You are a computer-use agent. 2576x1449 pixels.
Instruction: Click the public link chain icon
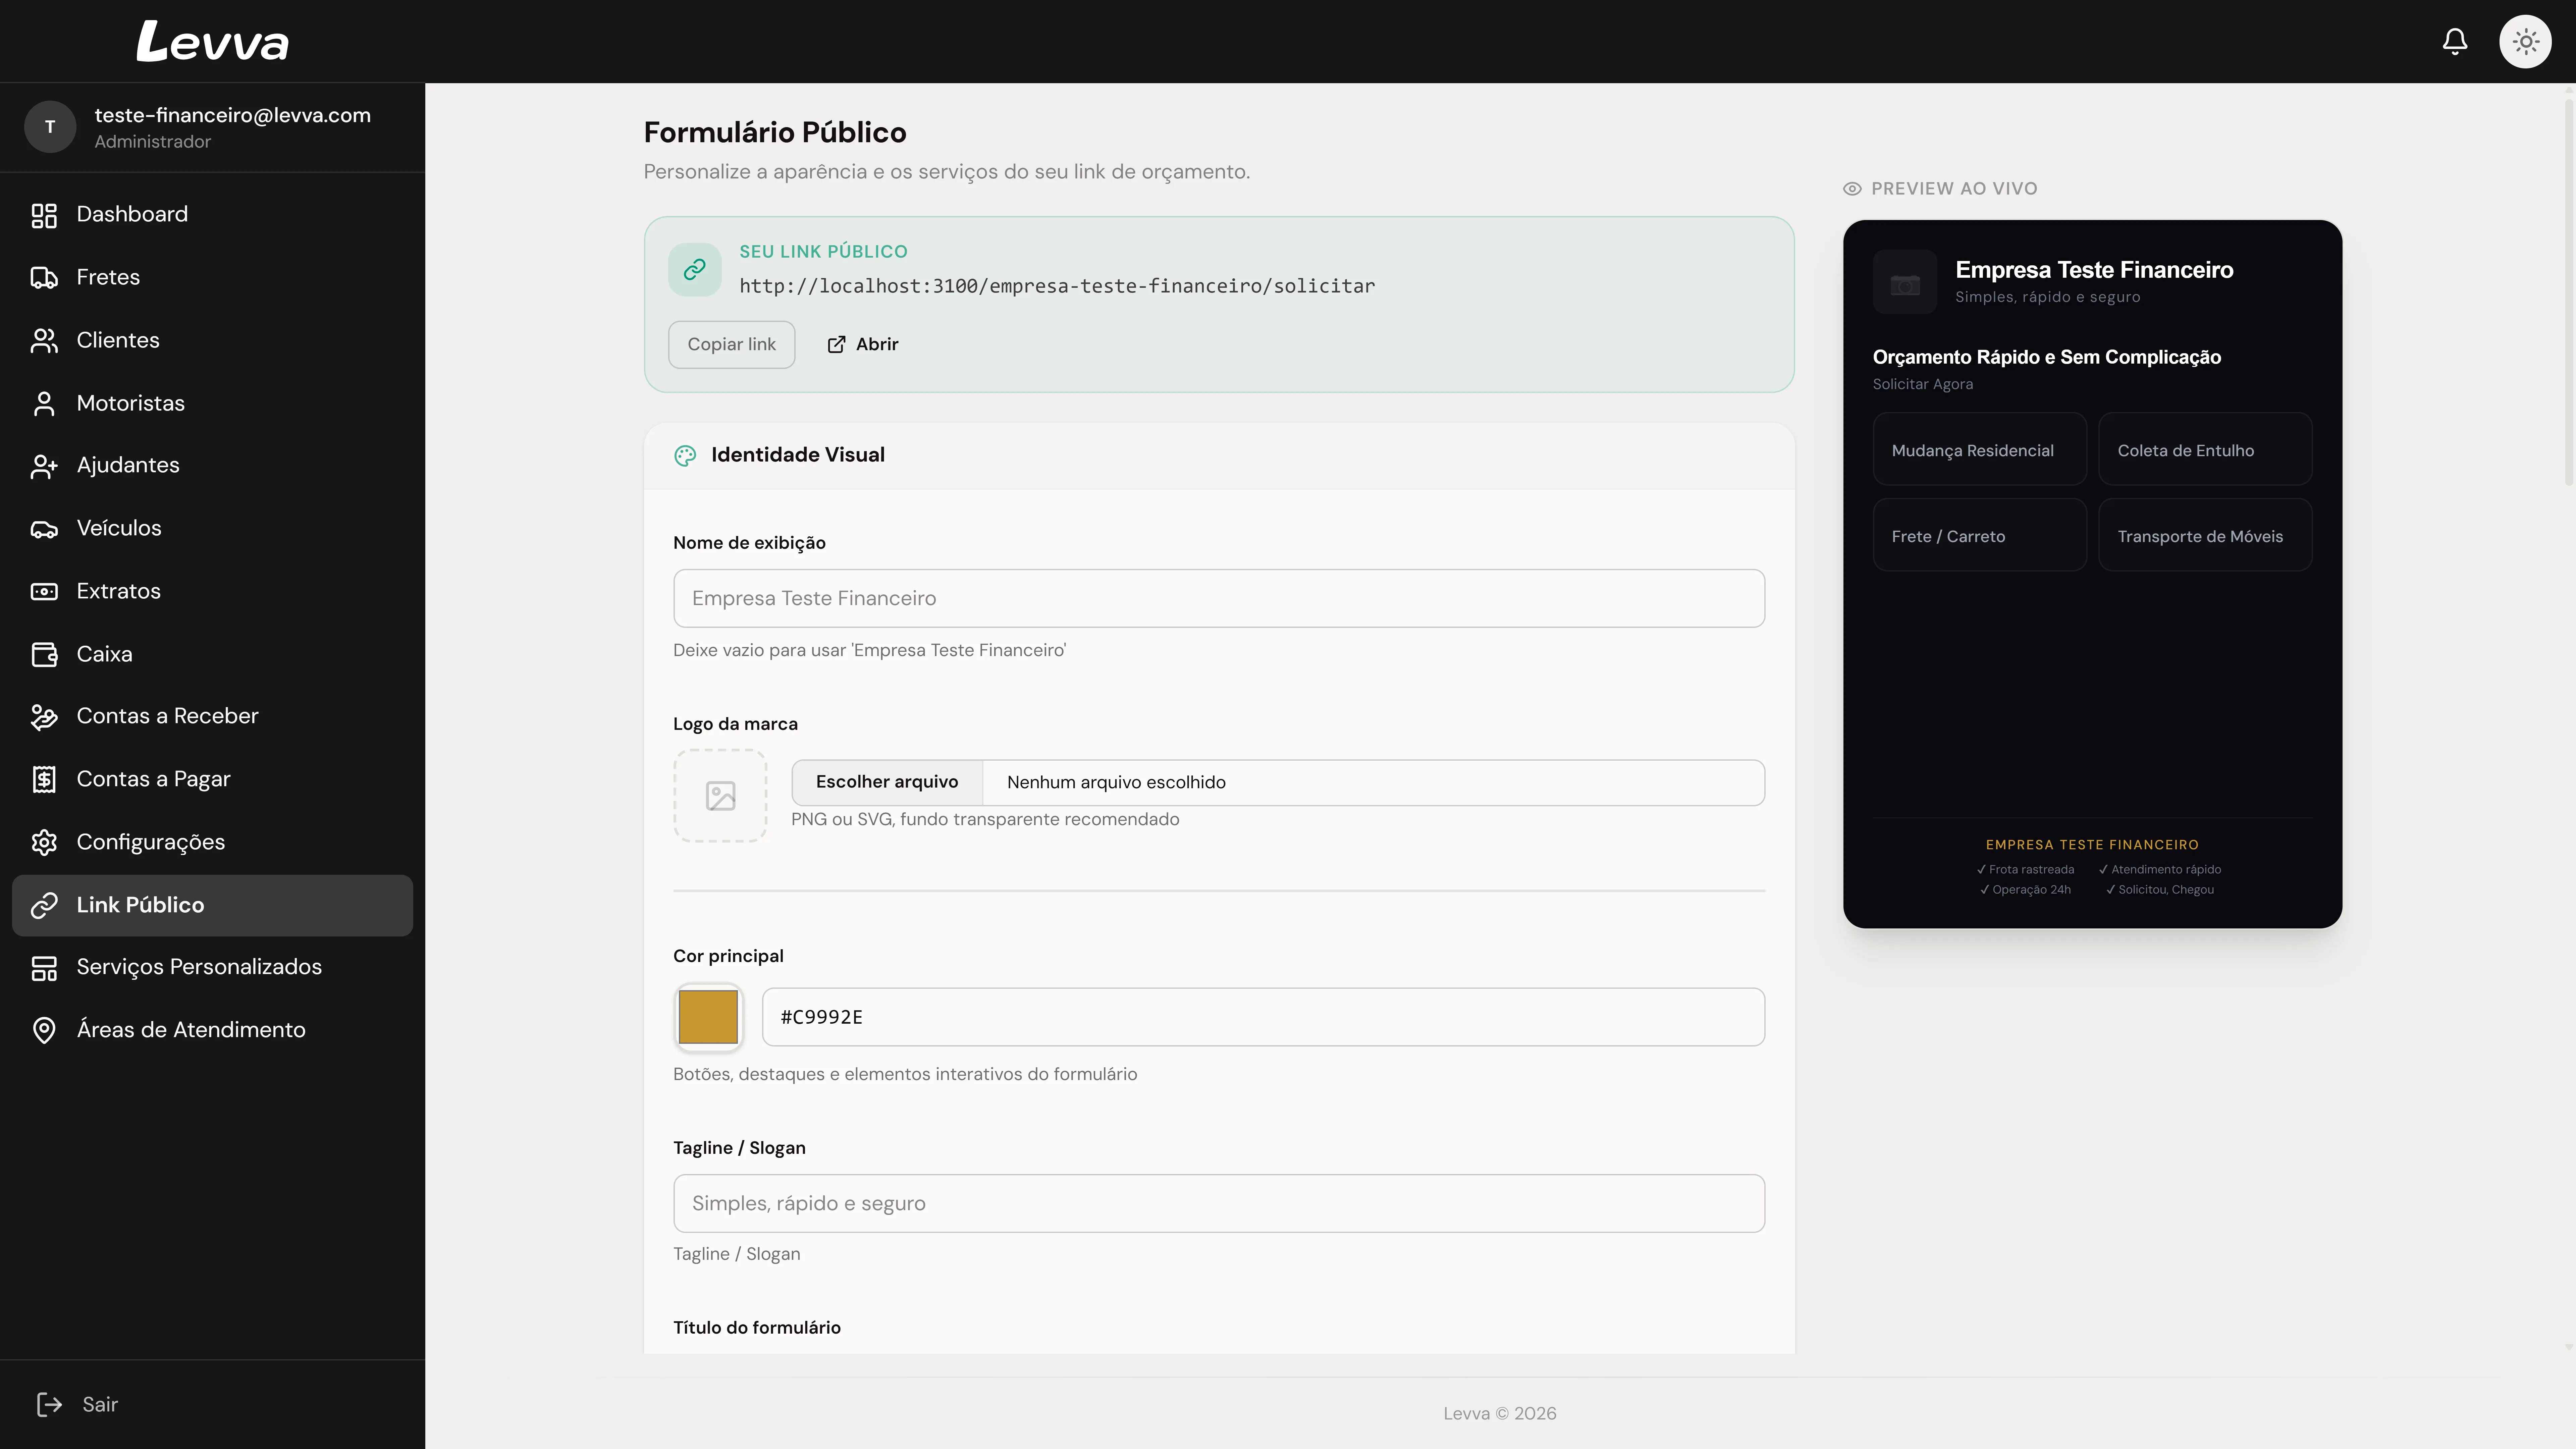[695, 269]
